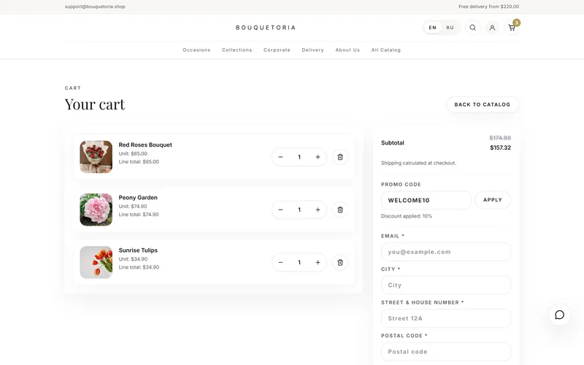
Task: Increase quantity of Sunrise Tulips
Action: [x=318, y=263]
